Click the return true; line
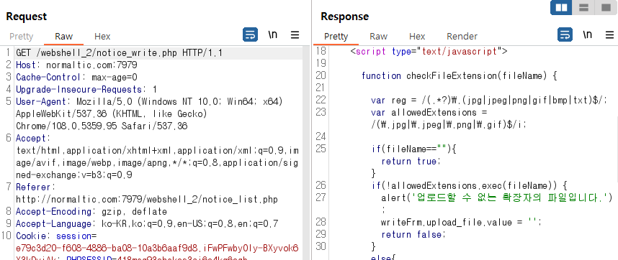Viewport: 618px width, 260px height. [x=411, y=161]
